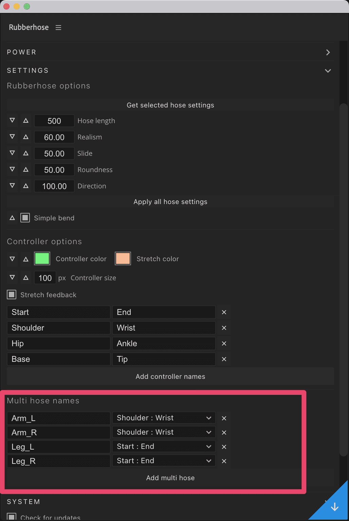
Task: Expand the POWER section chevron
Action: [x=328, y=52]
